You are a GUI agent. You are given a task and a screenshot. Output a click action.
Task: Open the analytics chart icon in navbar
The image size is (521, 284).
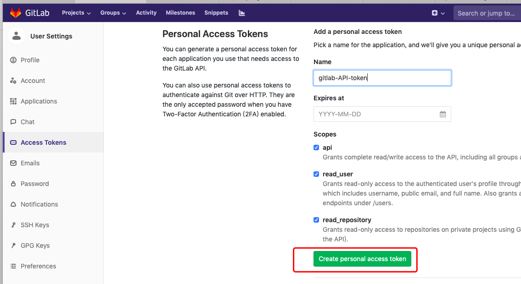coord(242,13)
